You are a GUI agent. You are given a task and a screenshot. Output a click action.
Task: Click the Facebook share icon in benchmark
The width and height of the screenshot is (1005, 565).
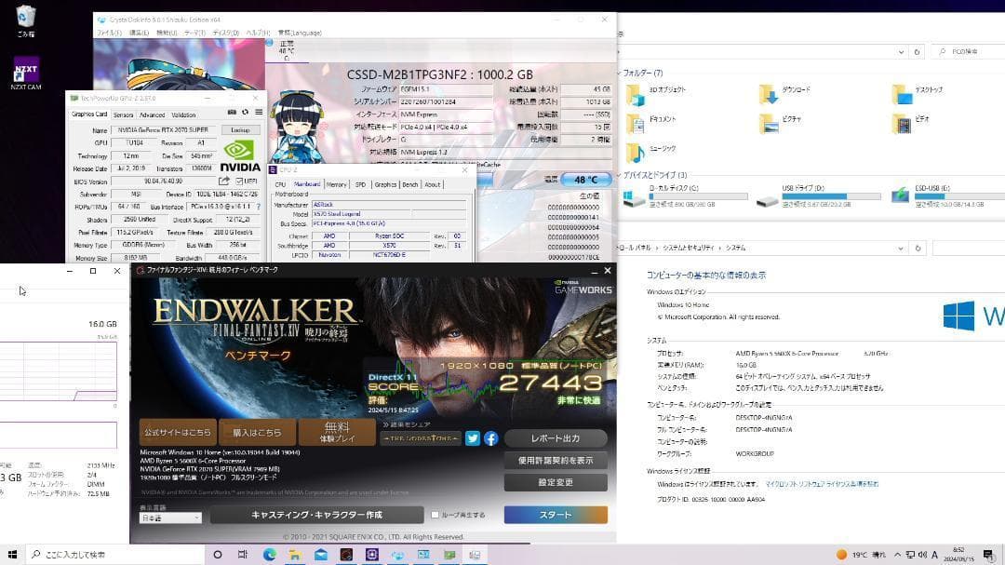coord(490,438)
